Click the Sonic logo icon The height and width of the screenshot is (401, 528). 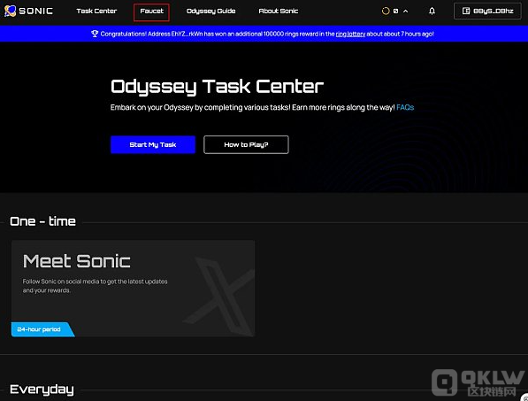[x=10, y=11]
